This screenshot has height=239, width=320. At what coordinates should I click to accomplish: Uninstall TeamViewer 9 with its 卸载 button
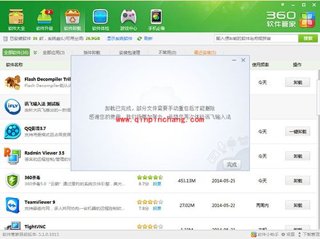point(298,205)
